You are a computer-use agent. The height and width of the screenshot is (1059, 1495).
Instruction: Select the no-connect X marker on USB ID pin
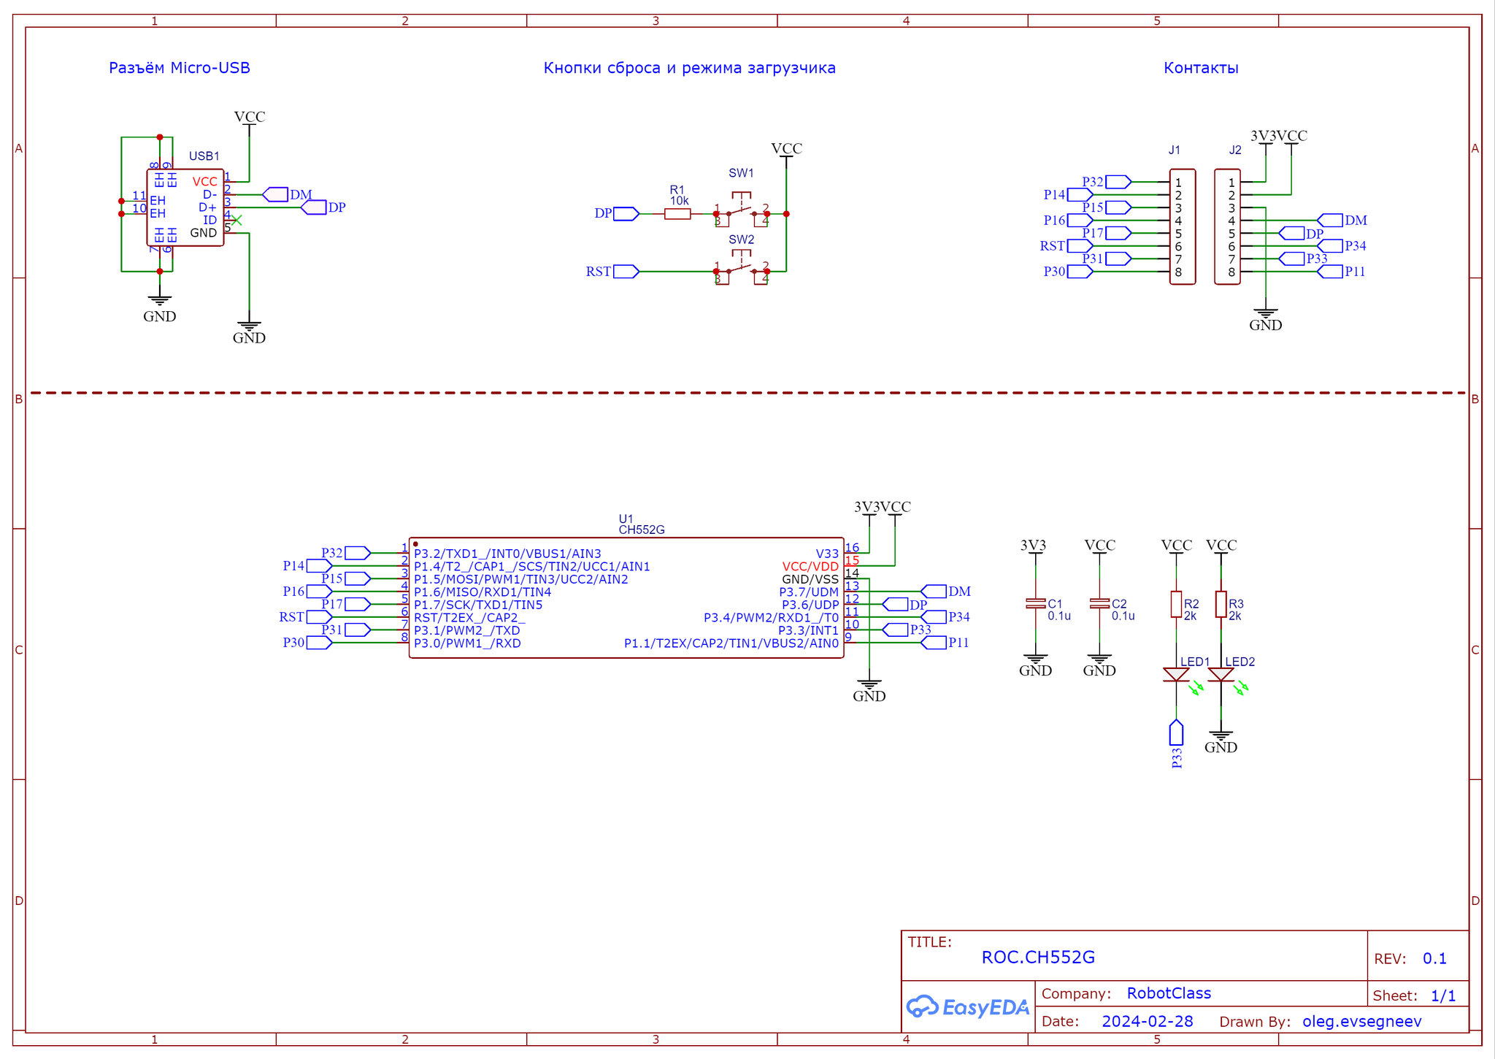pyautogui.click(x=237, y=220)
